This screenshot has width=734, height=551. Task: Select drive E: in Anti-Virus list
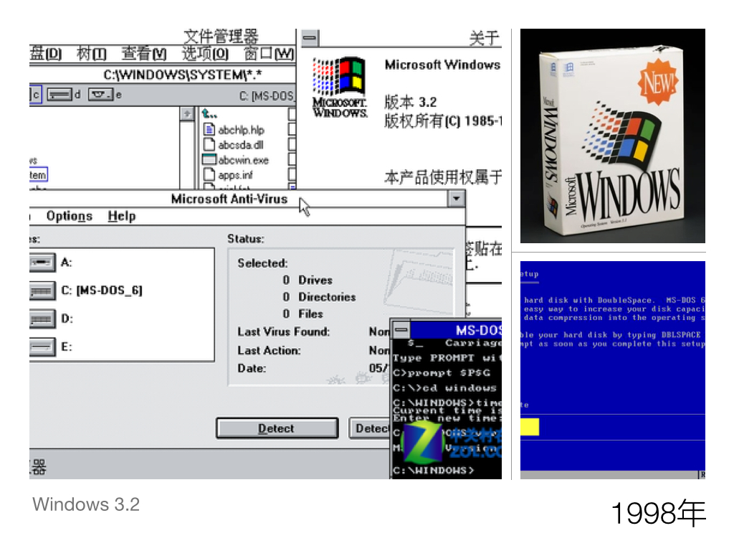pos(43,347)
